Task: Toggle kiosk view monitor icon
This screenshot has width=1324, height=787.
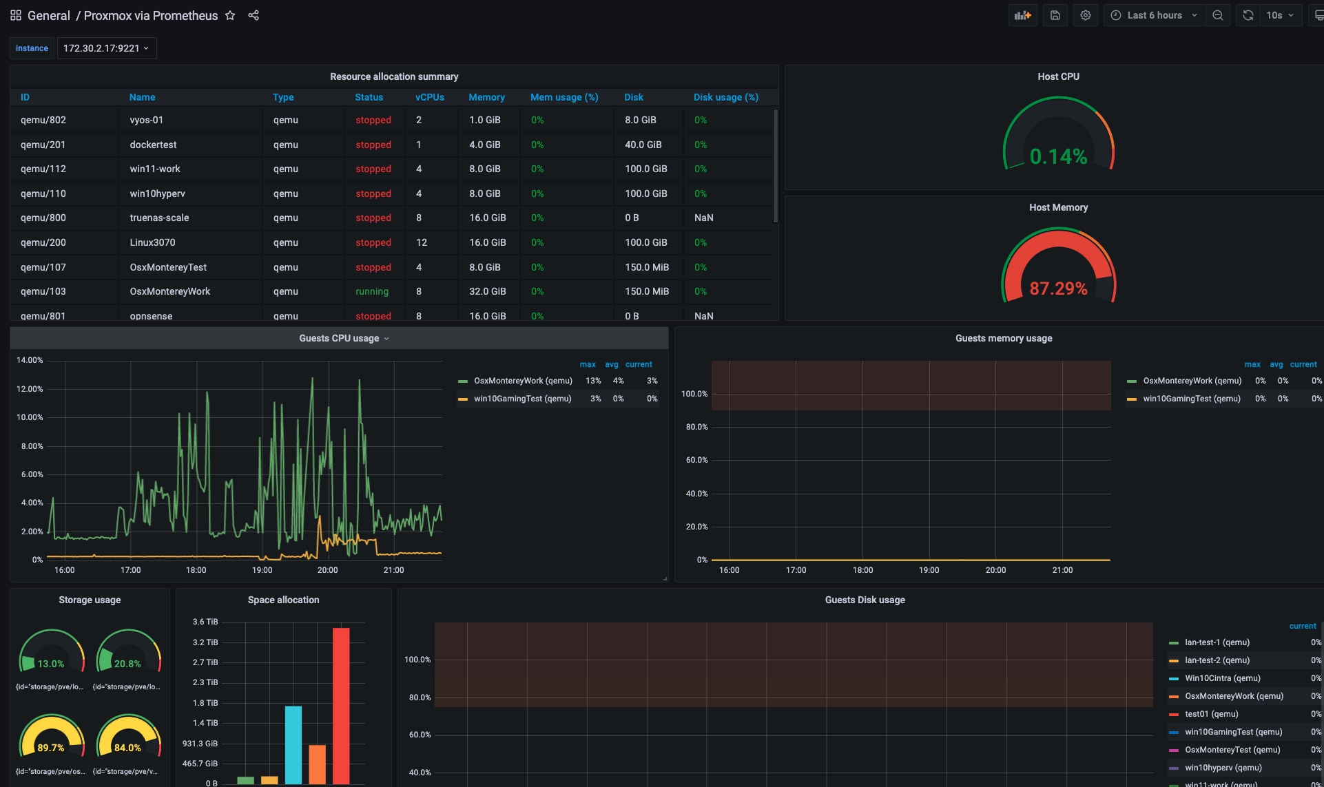Action: [1317, 15]
